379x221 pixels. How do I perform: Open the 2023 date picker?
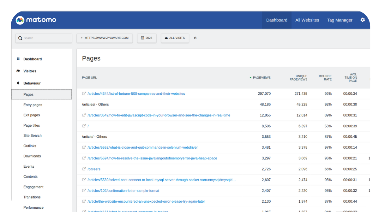pos(147,38)
